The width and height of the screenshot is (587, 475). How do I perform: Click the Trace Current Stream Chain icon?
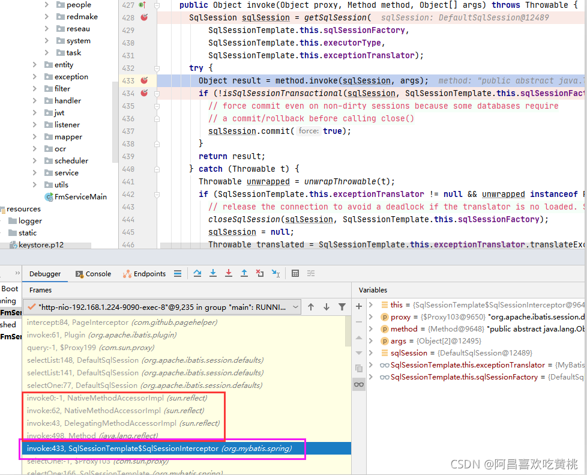(x=311, y=273)
